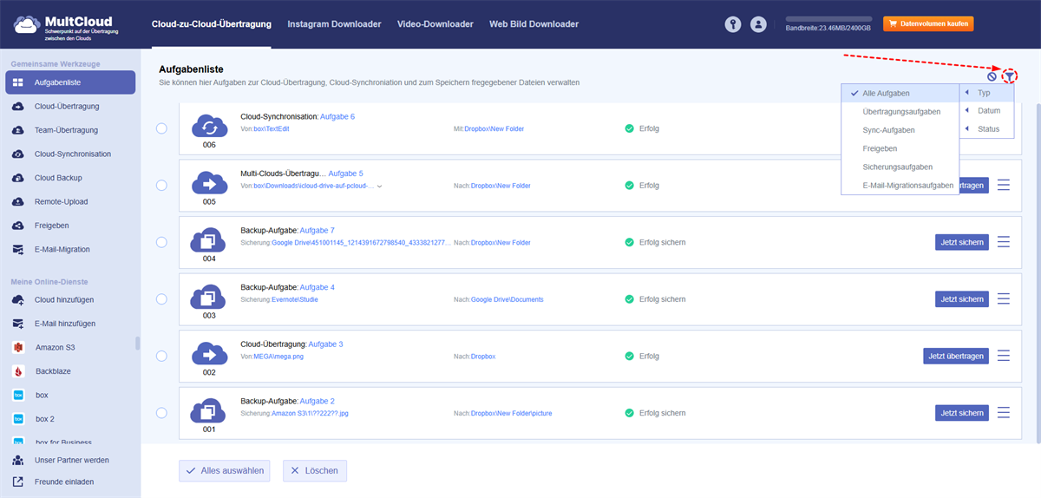Viewport: 1041px width, 498px height.
Task: Click the Backblaze service icon
Action: pyautogui.click(x=18, y=371)
